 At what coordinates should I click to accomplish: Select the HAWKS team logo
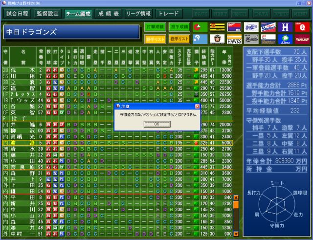point(234,39)
